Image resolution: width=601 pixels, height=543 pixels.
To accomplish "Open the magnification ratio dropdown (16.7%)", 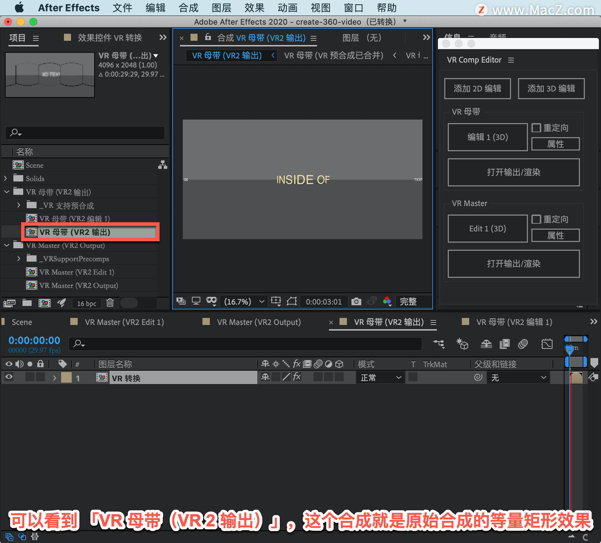I will click(244, 302).
